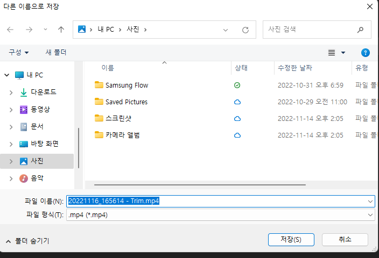This screenshot has height=258, width=379.
Task: Sort by 수정한 날짜 column header
Action: [x=295, y=68]
